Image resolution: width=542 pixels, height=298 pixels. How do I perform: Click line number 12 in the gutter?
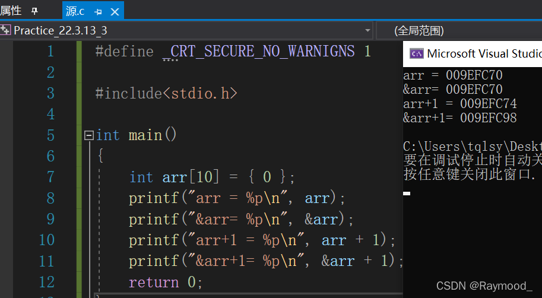tap(47, 282)
